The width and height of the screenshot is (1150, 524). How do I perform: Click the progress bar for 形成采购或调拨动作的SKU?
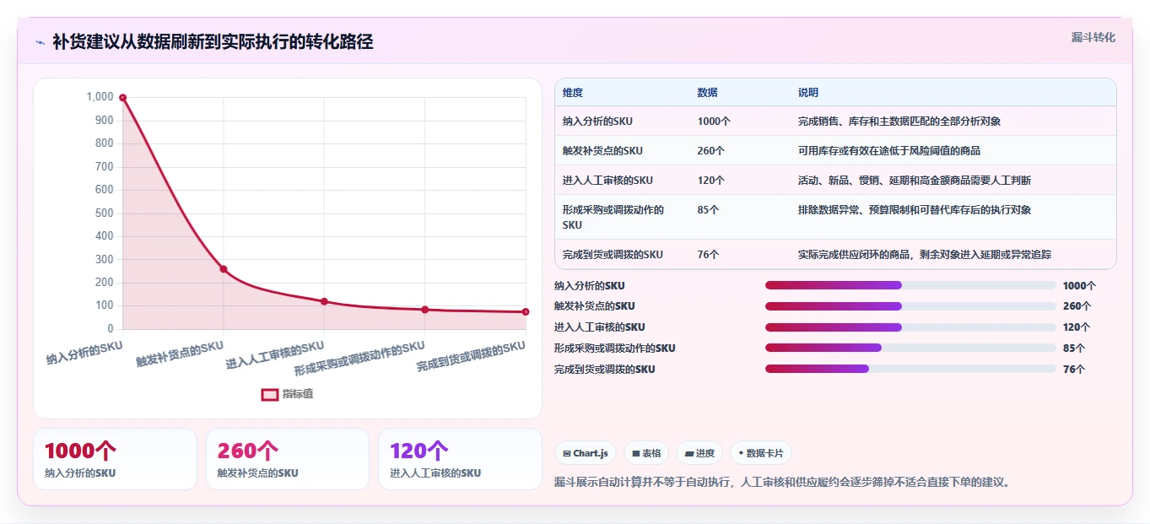pos(910,348)
